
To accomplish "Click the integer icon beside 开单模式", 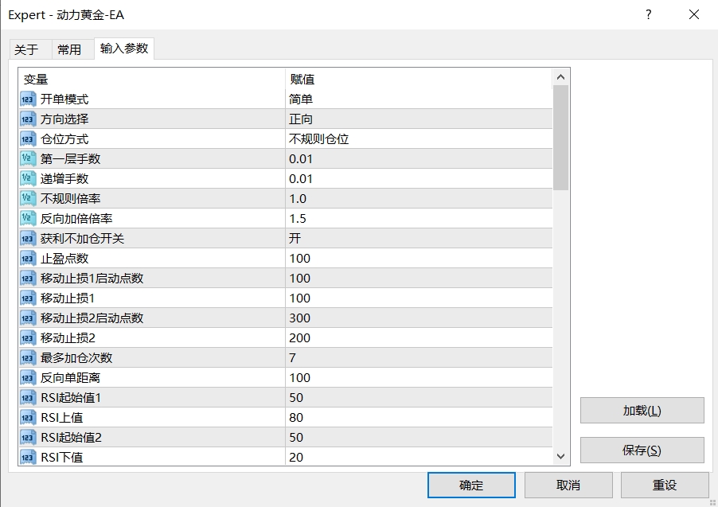I will pyautogui.click(x=28, y=99).
